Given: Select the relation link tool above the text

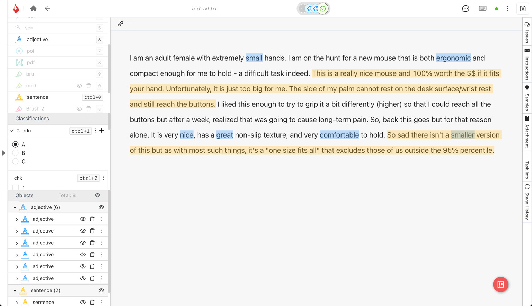Looking at the screenshot, I should click(121, 24).
